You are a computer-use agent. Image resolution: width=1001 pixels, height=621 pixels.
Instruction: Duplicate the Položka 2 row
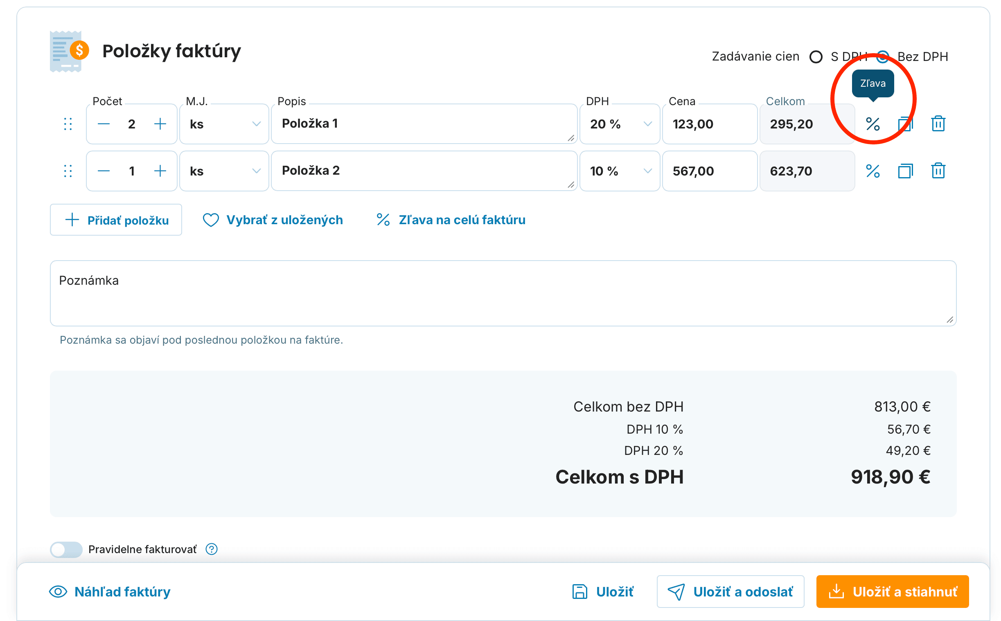coord(905,171)
